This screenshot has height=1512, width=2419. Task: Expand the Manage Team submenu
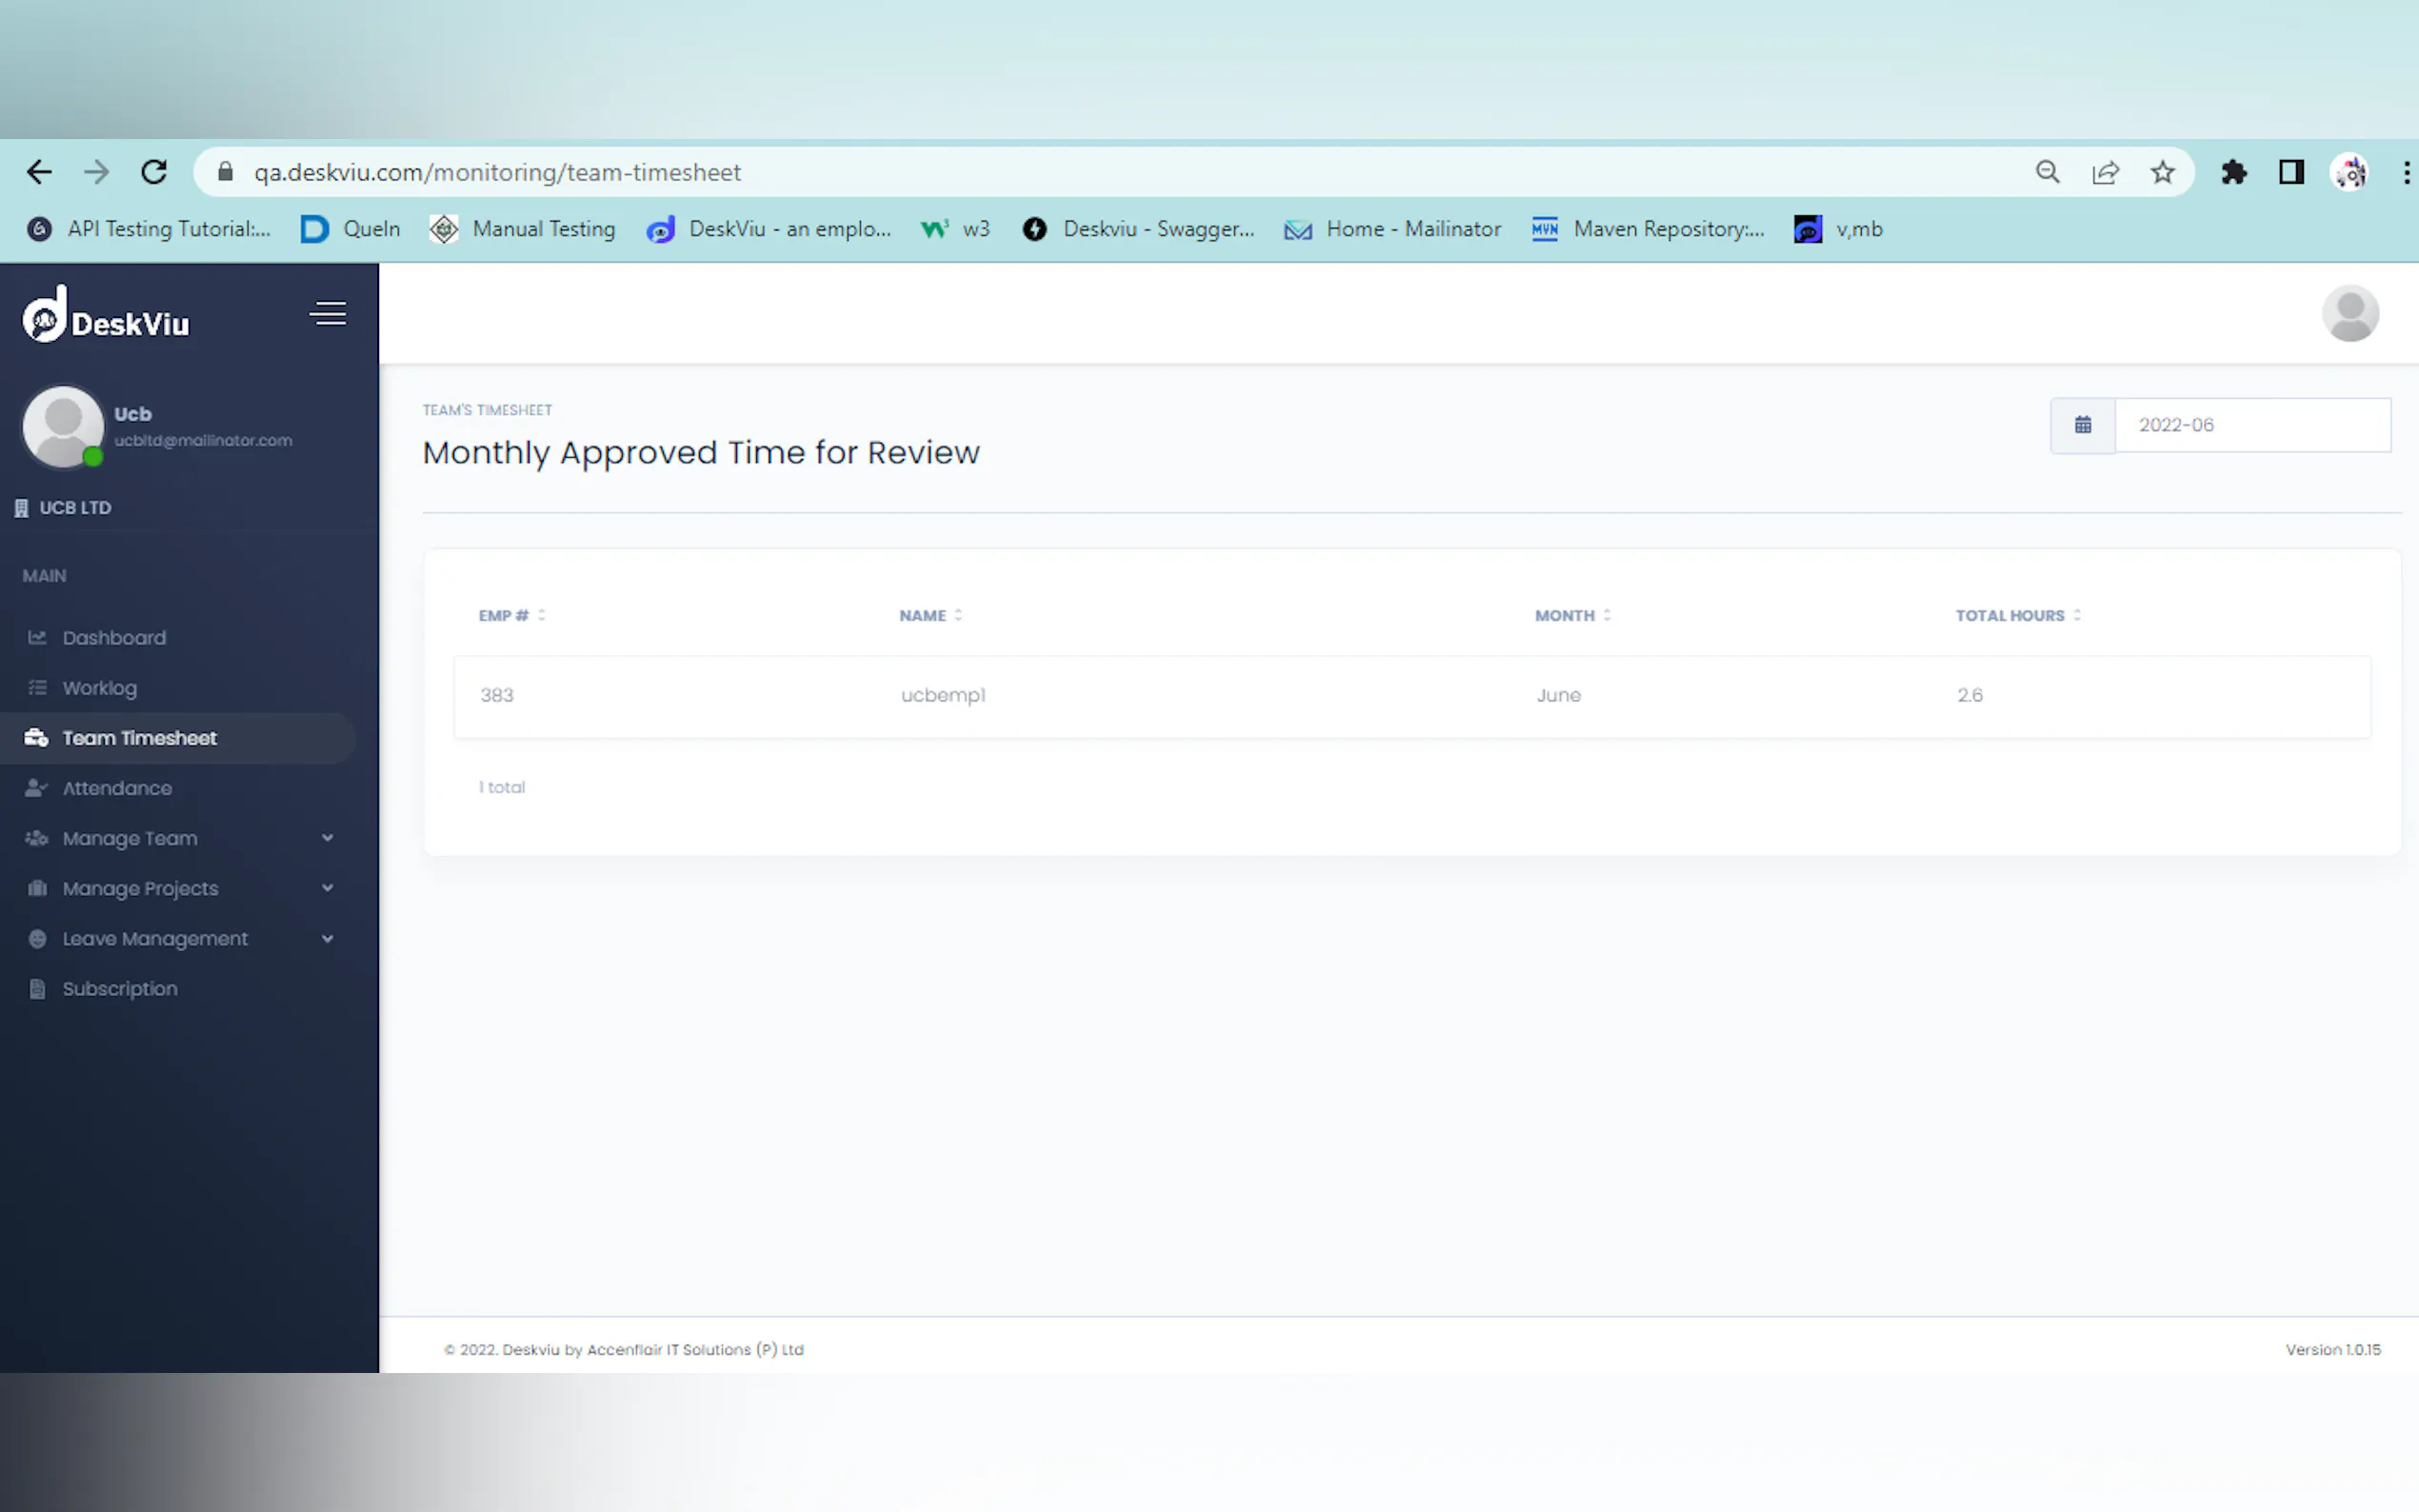pyautogui.click(x=180, y=838)
